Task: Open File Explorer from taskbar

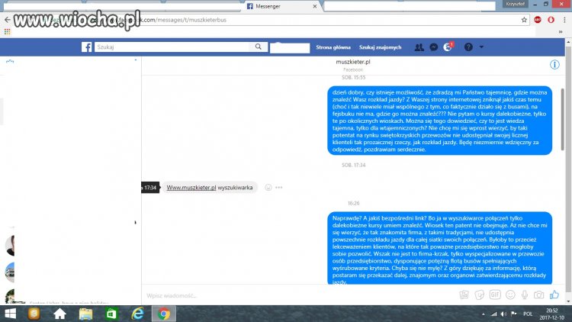Action: [85, 314]
